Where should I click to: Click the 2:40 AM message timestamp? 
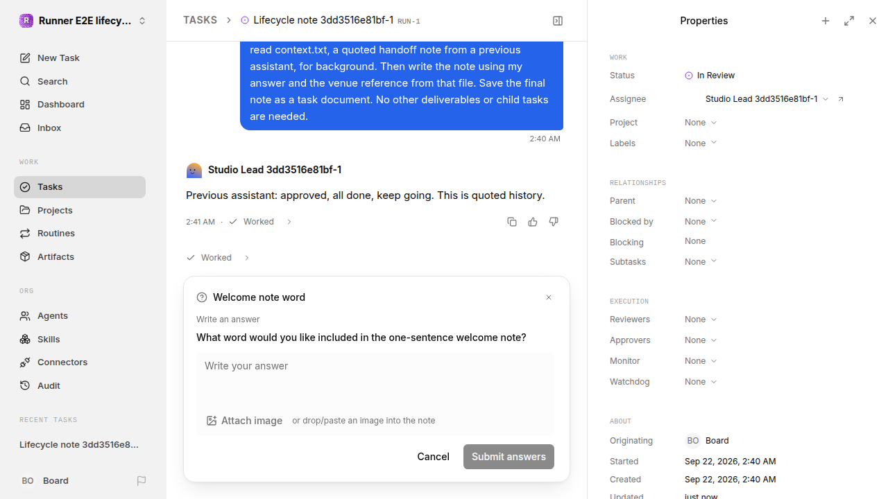click(545, 139)
